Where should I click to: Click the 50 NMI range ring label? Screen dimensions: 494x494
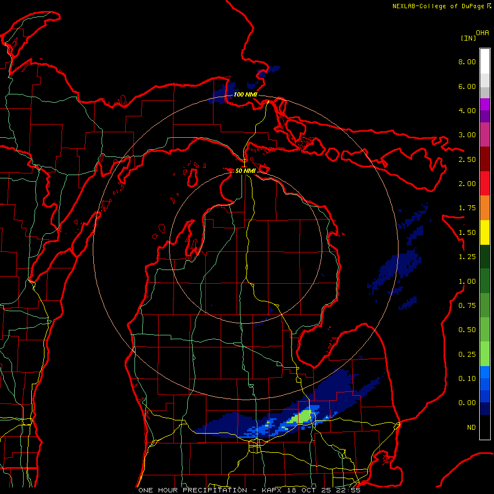coord(245,171)
